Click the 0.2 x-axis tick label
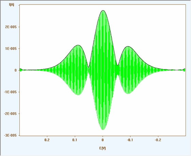Viewport: 191px width, 156px height. click(47, 140)
